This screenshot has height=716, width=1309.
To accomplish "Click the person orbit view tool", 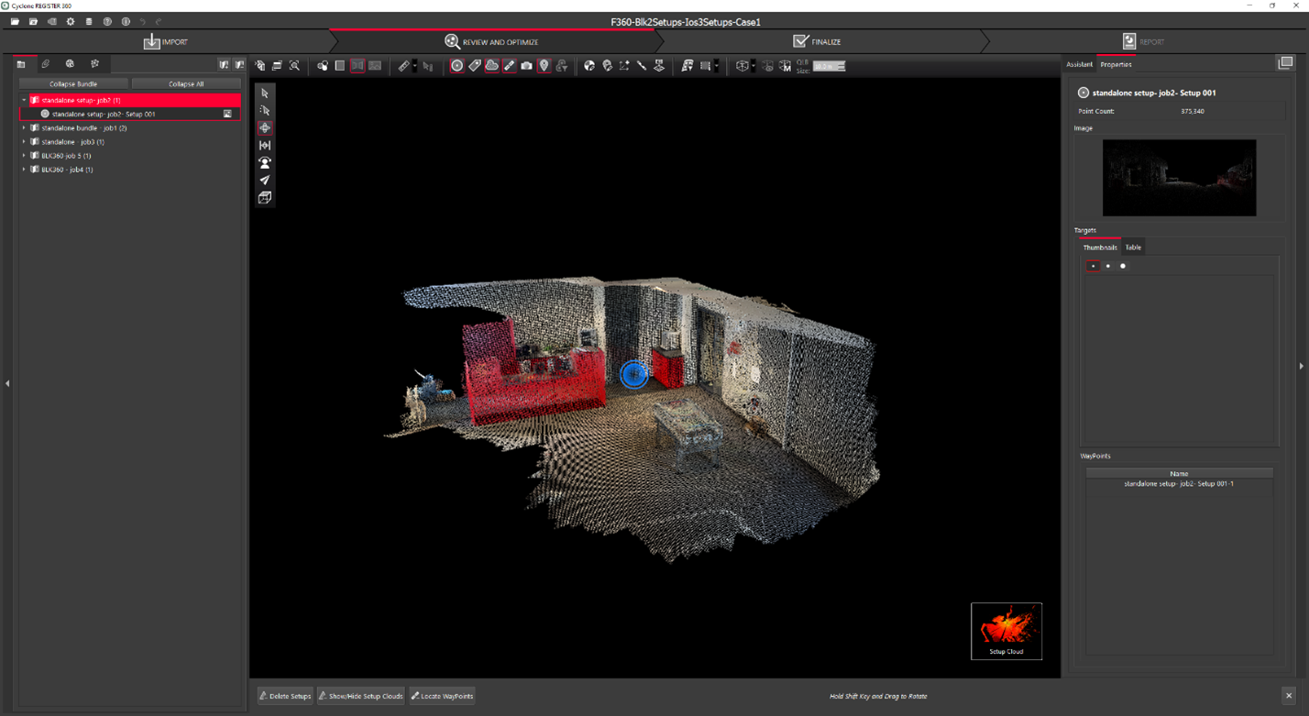I will point(265,163).
